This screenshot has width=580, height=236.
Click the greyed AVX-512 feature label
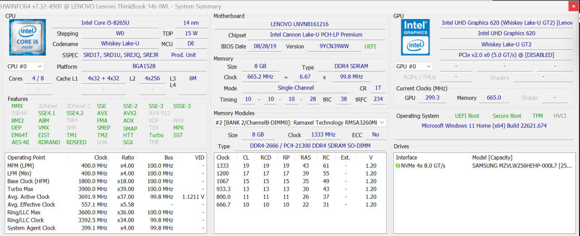click(159, 113)
